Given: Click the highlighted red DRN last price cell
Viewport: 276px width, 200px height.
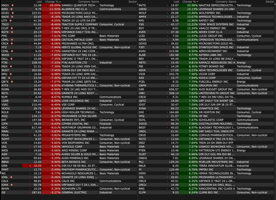Looking at the screenshot, I should (x=32, y=166).
